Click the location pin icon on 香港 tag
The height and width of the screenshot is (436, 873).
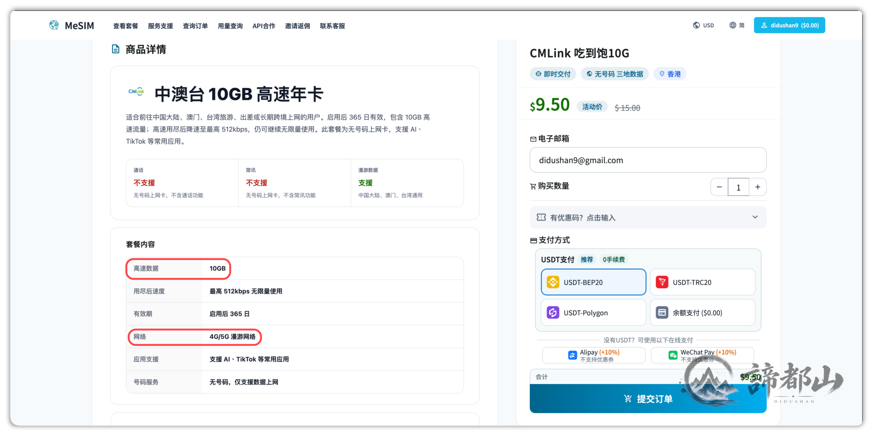click(662, 74)
